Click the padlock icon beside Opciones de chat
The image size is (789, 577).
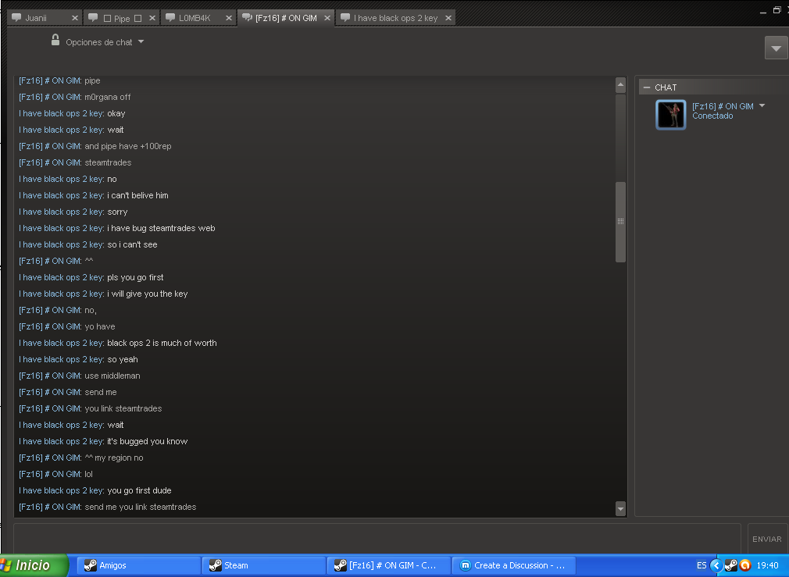55,41
